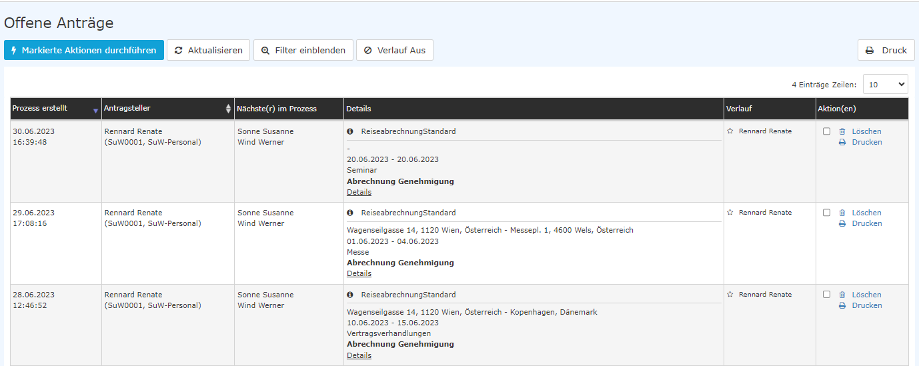Refresh list with Aktualisieren button
The image size is (919, 366).
[208, 50]
